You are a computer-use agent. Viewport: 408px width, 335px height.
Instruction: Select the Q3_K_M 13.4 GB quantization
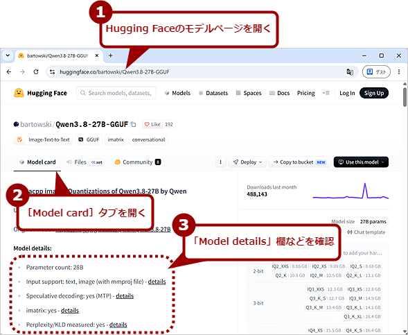pyautogui.click(x=323, y=307)
